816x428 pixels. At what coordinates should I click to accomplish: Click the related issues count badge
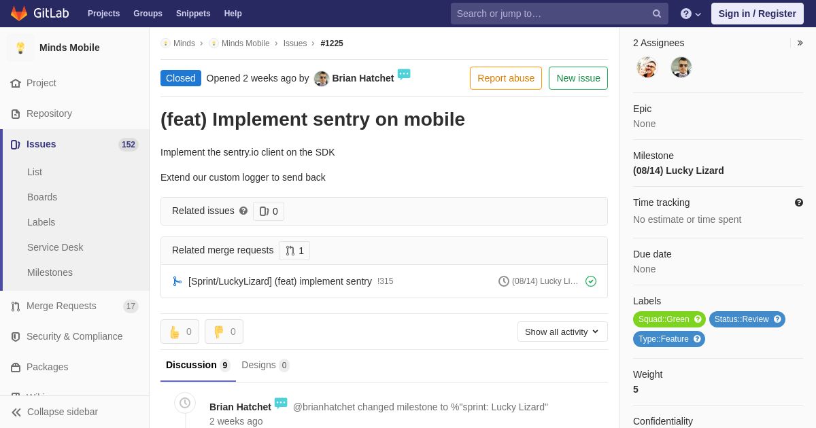tap(269, 211)
